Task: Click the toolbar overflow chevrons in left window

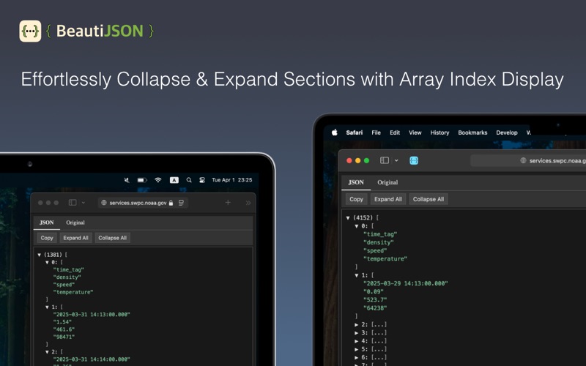Action: point(248,203)
